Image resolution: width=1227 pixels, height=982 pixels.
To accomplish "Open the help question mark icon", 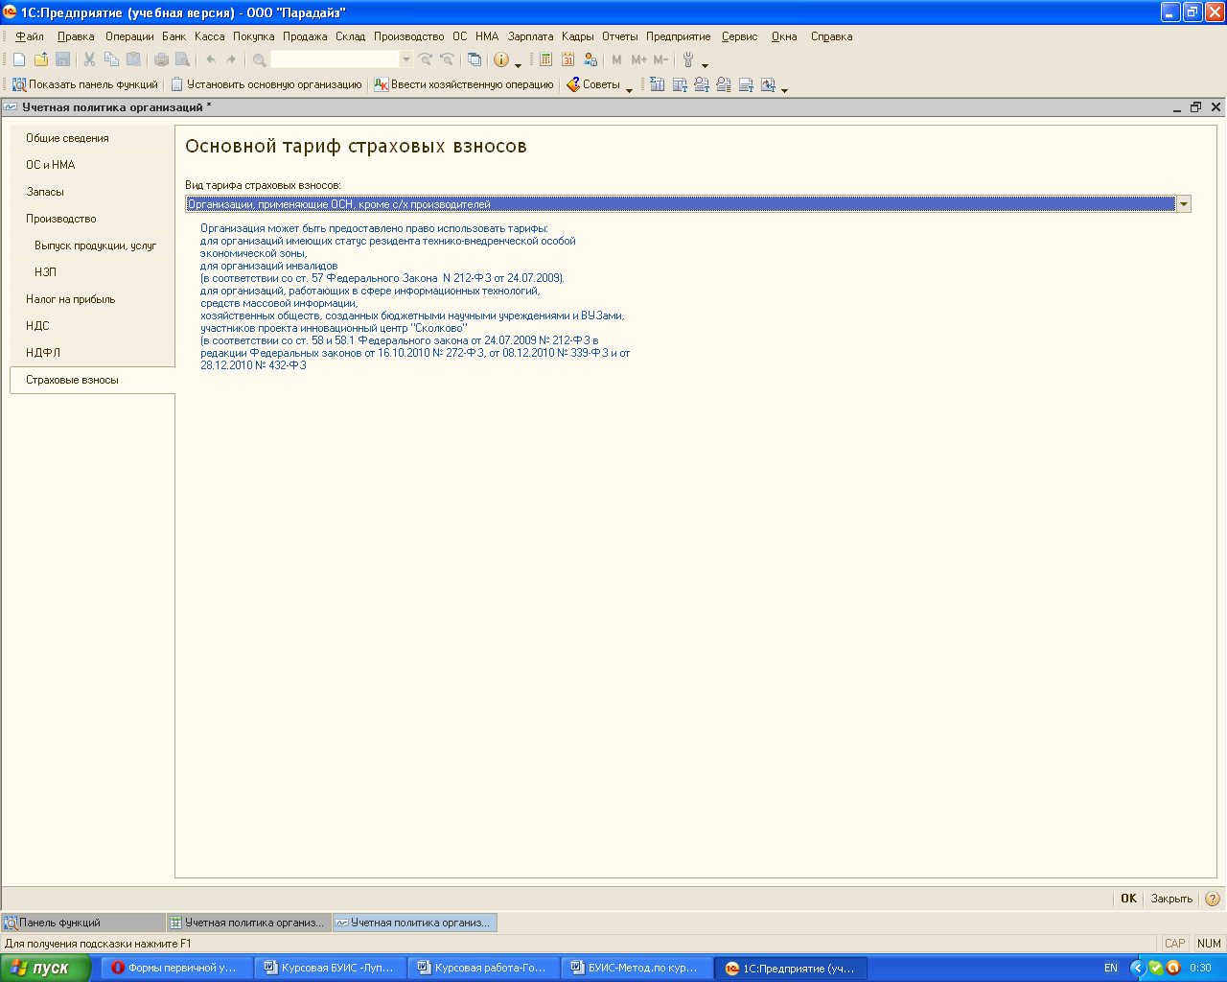I will pyautogui.click(x=1213, y=899).
